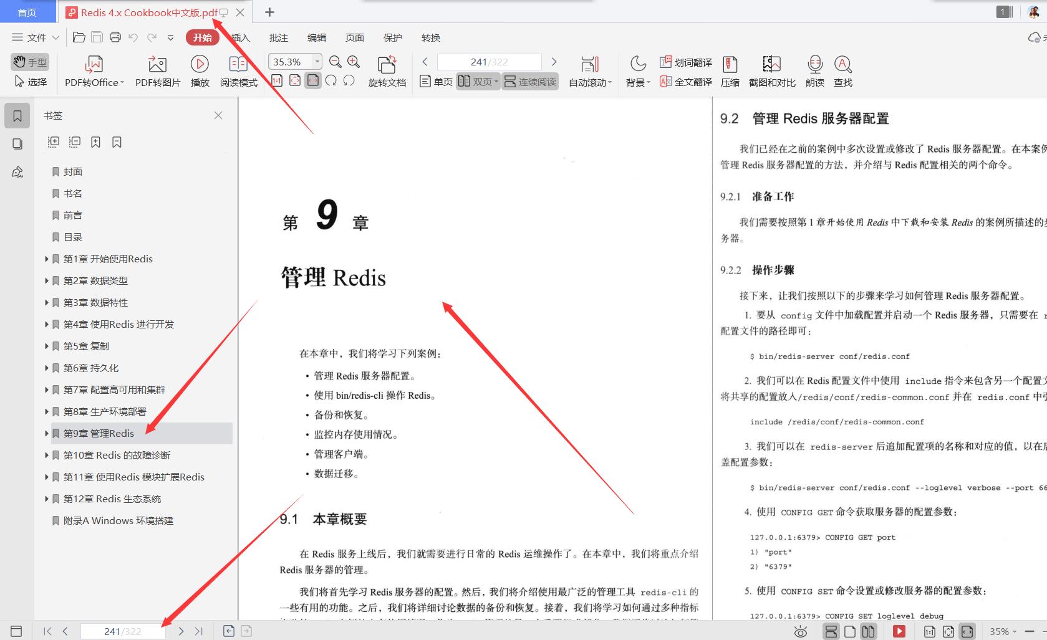Switch to the 首页 home tab
Viewport: 1047px width, 640px height.
27,12
